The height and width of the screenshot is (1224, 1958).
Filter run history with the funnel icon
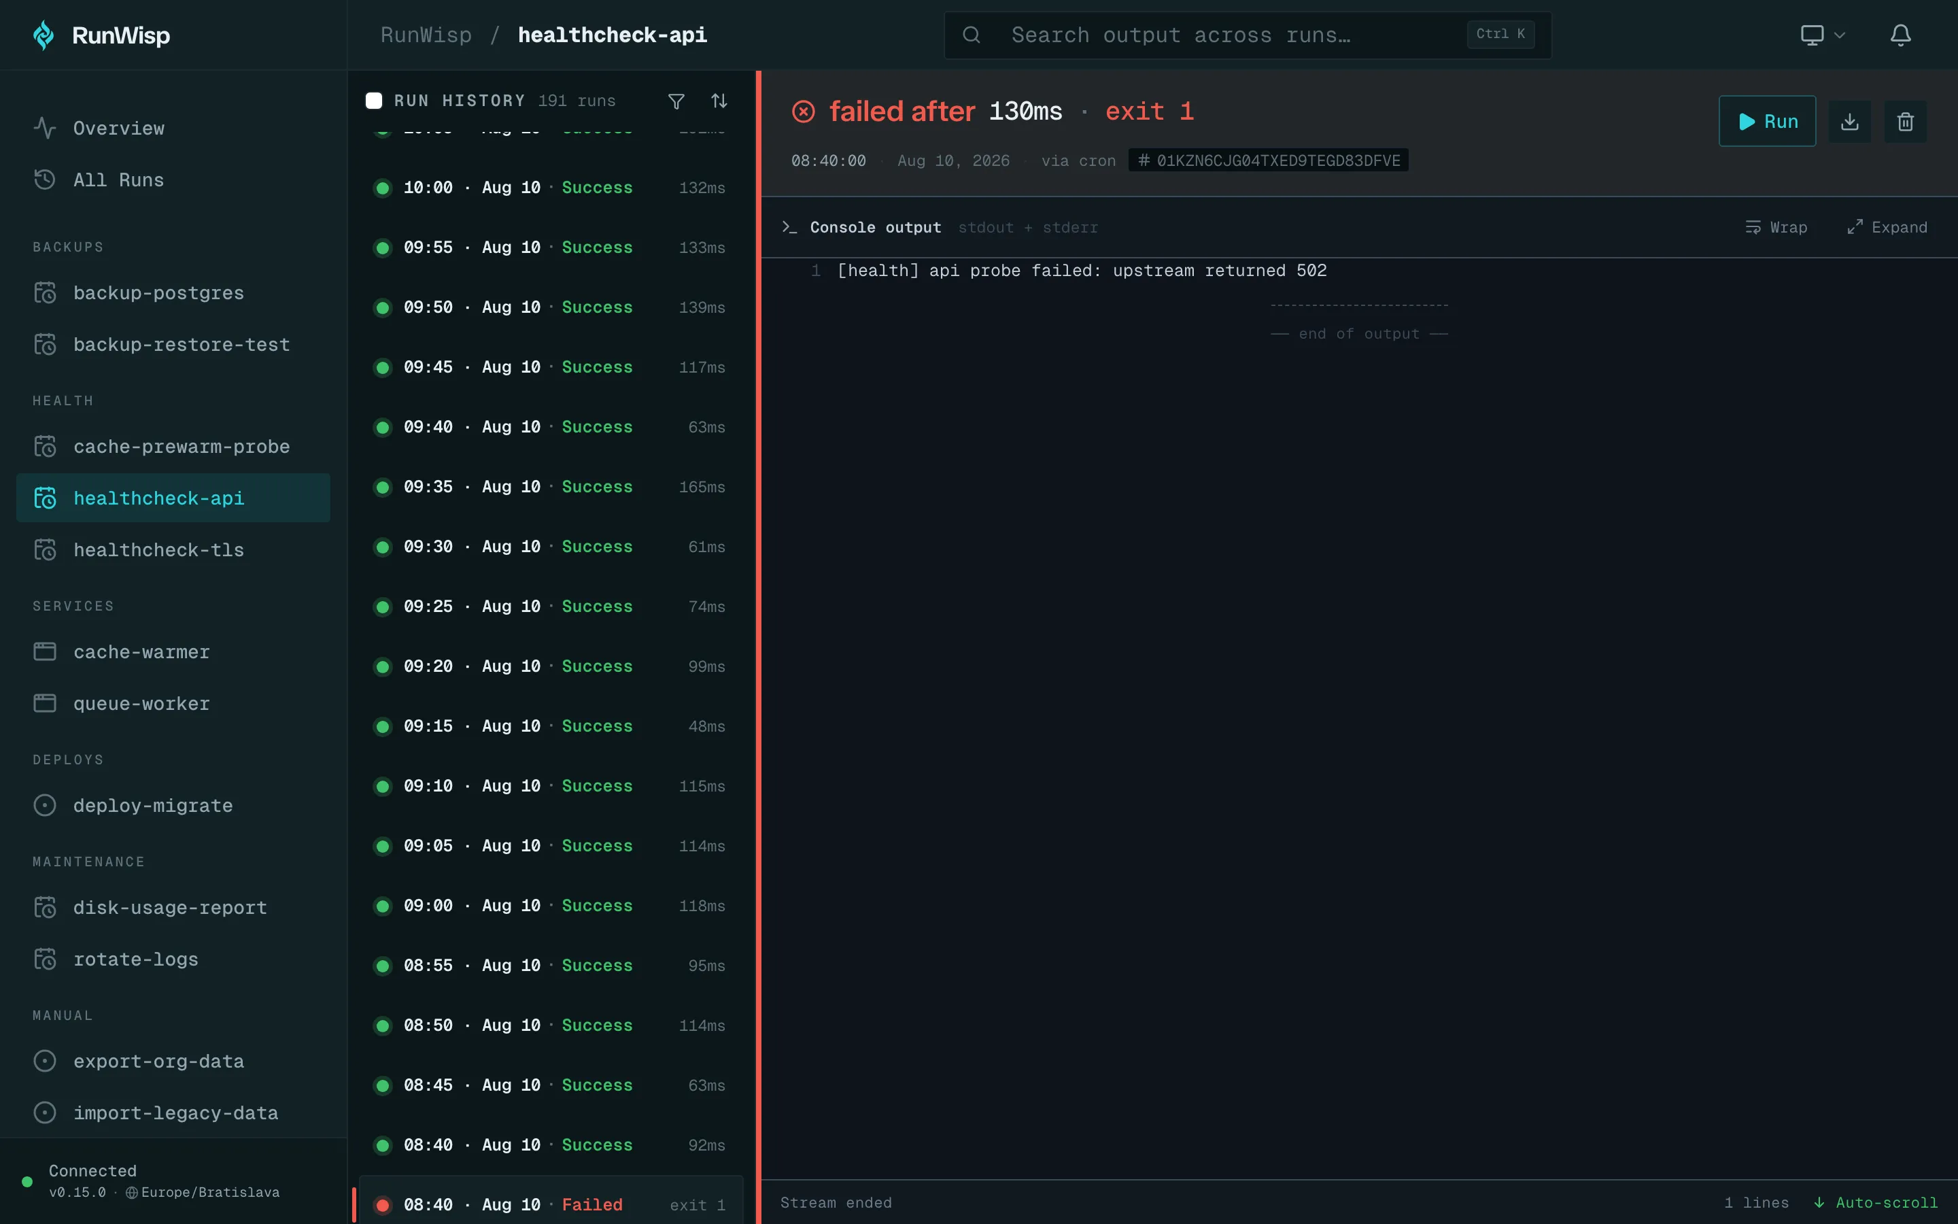(676, 101)
